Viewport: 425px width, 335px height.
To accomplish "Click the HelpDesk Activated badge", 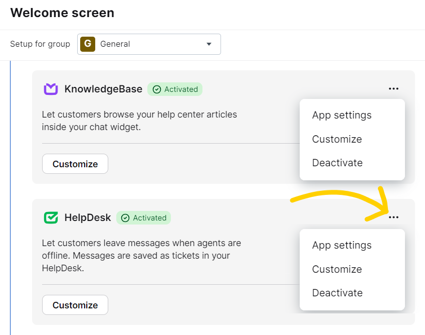I will point(143,217).
